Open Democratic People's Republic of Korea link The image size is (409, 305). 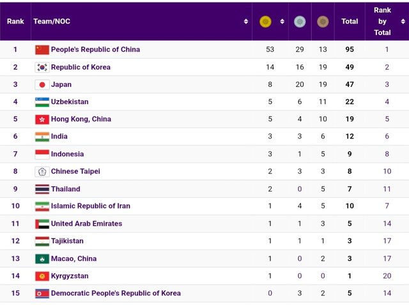(x=116, y=294)
